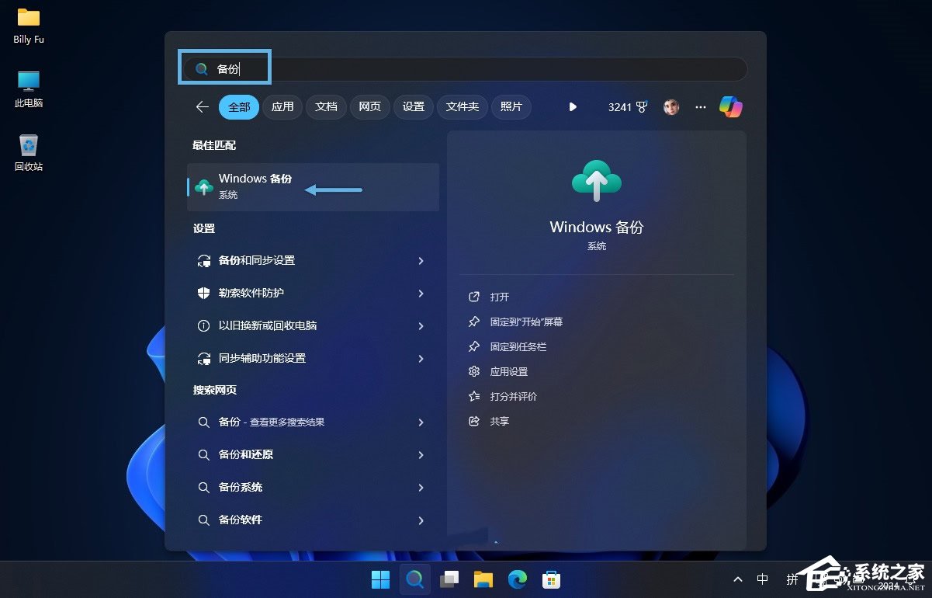Viewport: 932px width, 598px height.
Task: Click the back arrow in the search panel
Action: point(203,106)
